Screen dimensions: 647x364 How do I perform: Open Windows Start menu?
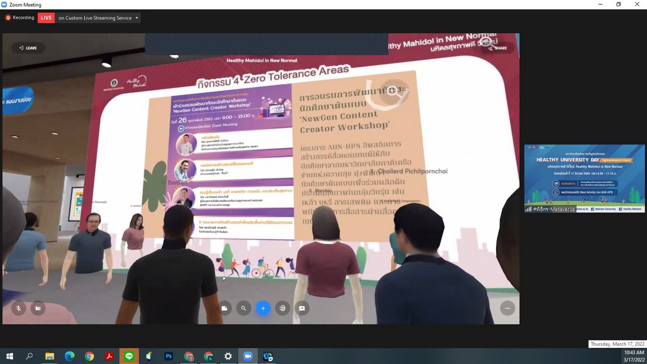point(10,356)
